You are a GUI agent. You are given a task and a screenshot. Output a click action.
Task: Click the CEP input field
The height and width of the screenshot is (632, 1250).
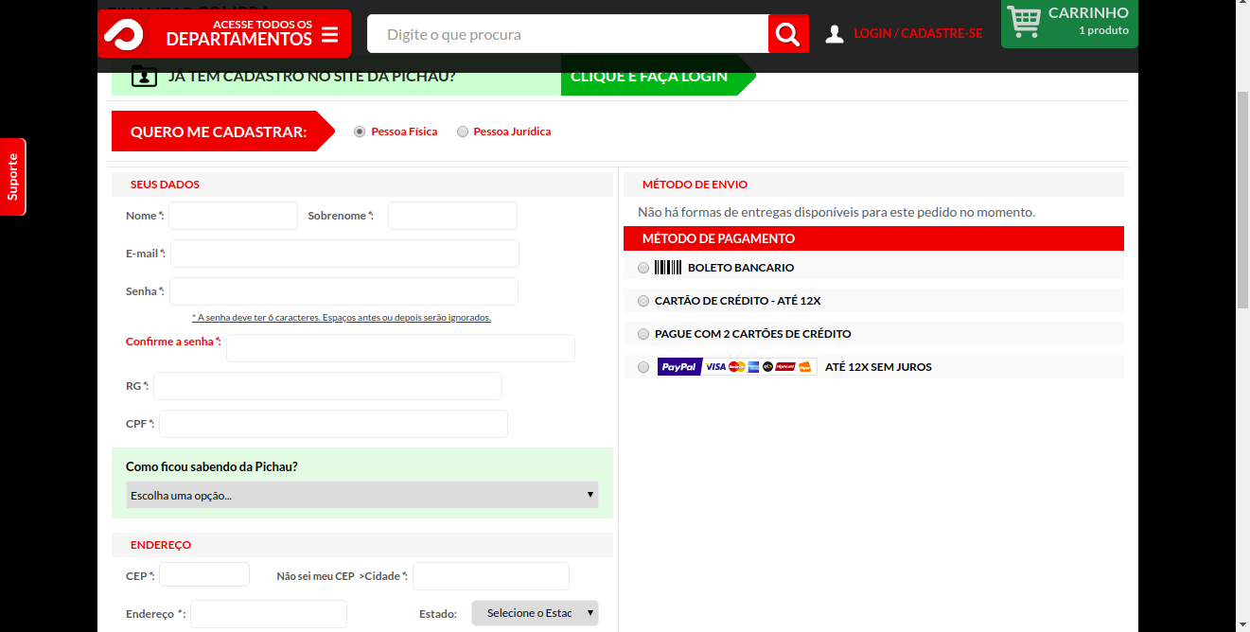coord(204,574)
